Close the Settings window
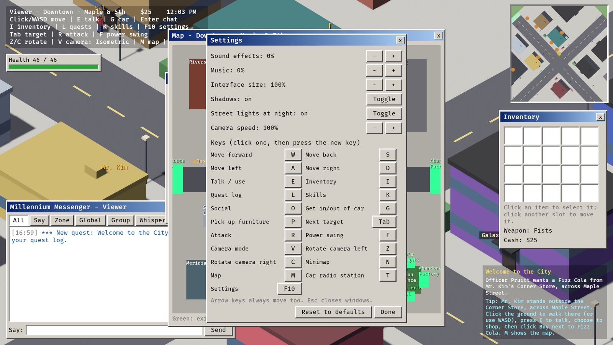 tap(400, 40)
